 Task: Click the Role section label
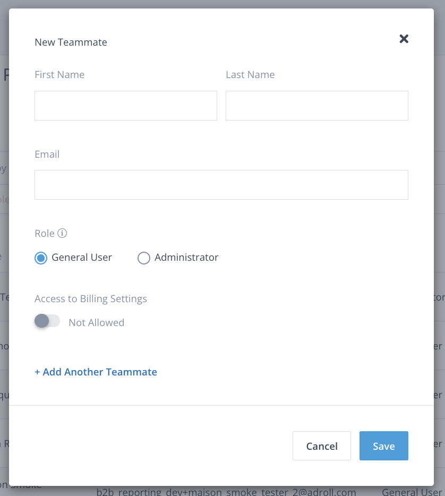pos(45,234)
